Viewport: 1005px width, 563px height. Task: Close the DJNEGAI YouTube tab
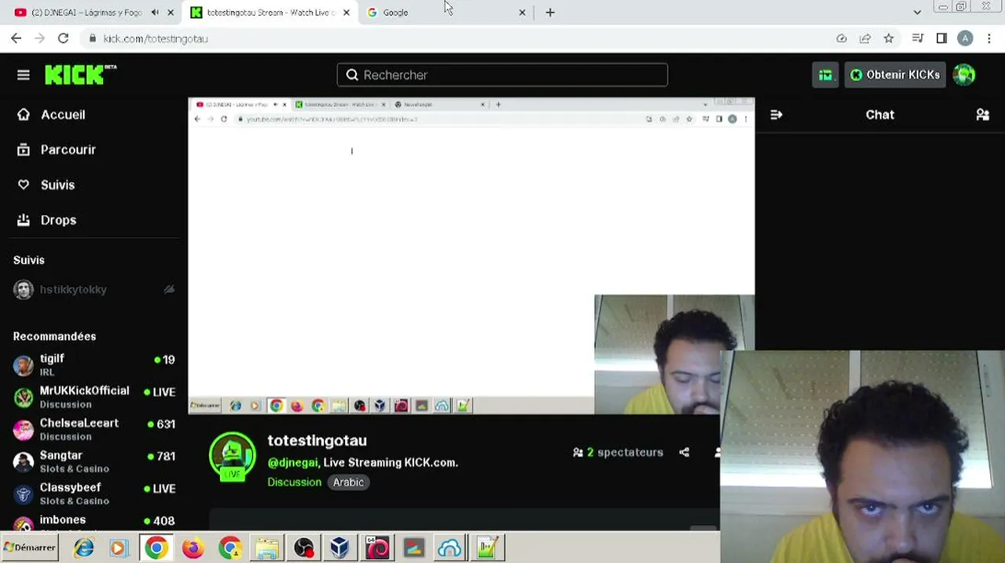[171, 13]
